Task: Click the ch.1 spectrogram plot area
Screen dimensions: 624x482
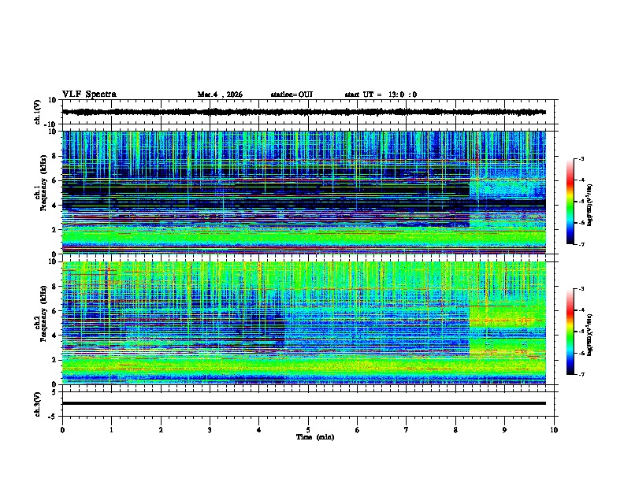Action: (x=304, y=192)
